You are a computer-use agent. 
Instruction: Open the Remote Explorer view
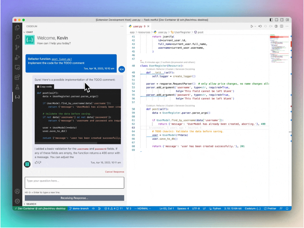click(17, 67)
